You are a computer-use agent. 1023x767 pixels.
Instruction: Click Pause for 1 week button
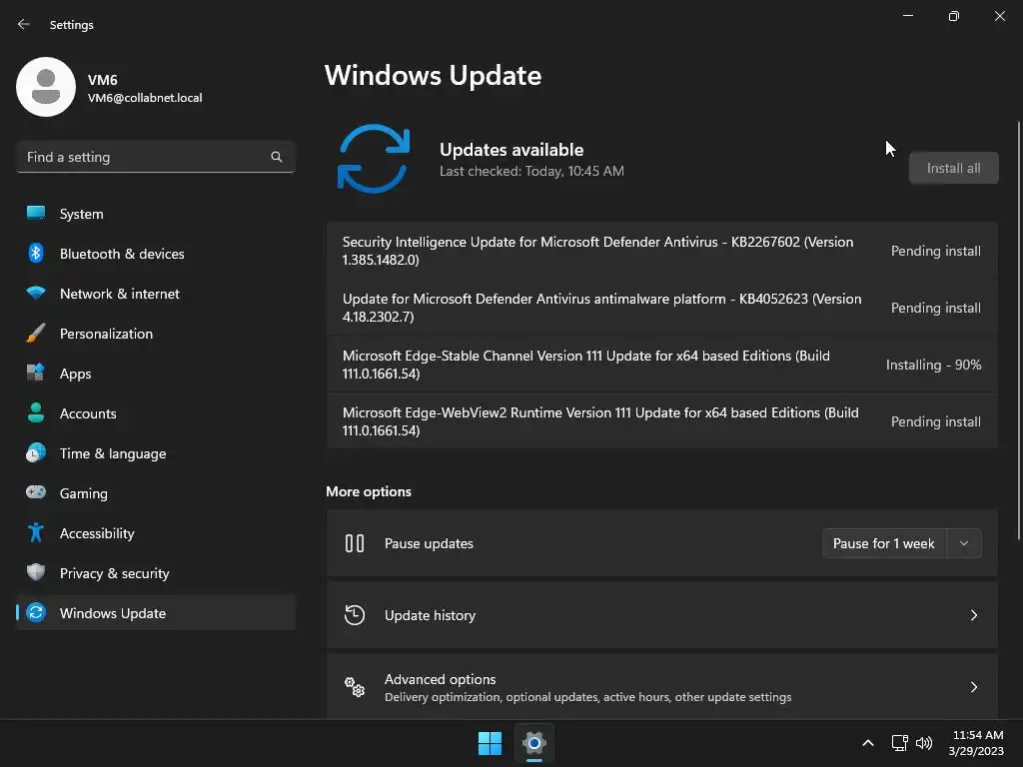pos(883,543)
